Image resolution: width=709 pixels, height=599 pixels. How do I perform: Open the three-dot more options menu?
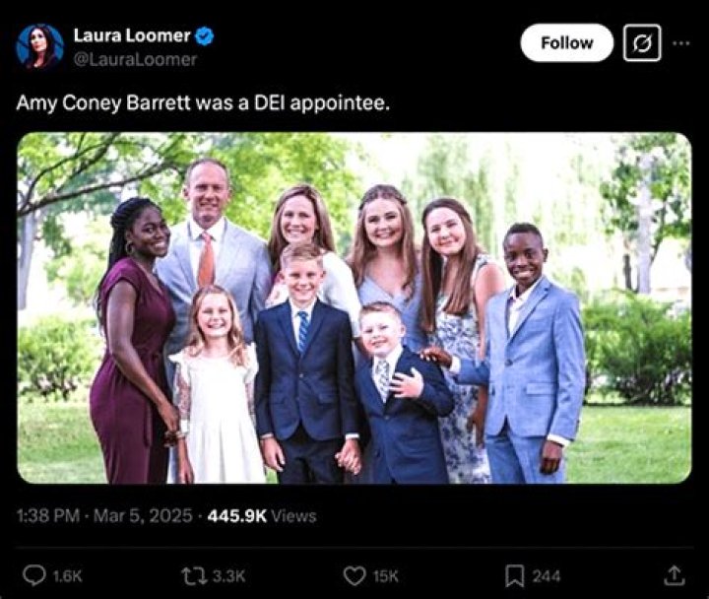(x=681, y=43)
